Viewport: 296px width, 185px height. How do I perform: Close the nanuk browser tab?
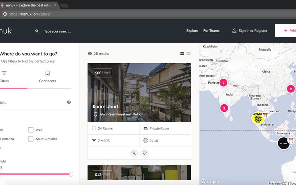(55, 5)
